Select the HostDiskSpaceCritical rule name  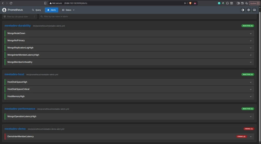pyautogui.click(x=18, y=89)
